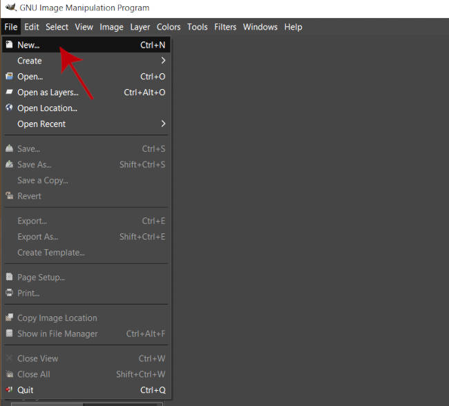Choose Open as Layers... entry
This screenshot has height=406, width=449.
86,93
